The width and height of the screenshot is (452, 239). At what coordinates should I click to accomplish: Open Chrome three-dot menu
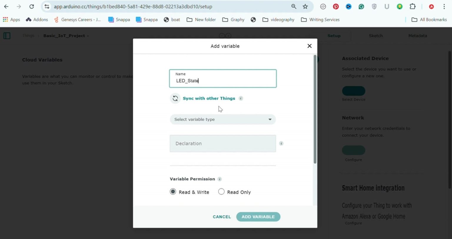point(444,6)
